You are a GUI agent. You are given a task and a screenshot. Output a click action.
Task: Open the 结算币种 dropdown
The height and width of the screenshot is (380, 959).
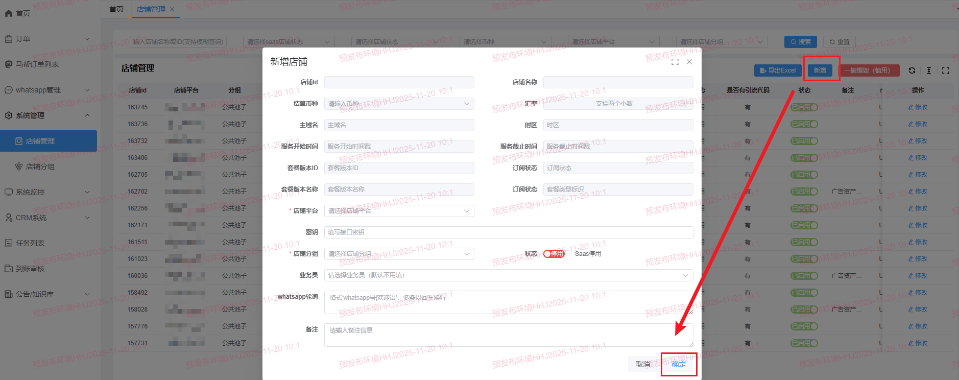click(399, 104)
